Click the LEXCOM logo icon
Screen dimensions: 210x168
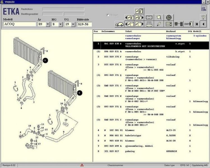click(x=204, y=9)
